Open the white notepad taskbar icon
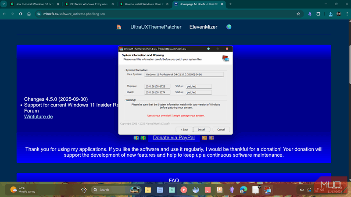The height and width of the screenshot is (197, 351). point(255,190)
